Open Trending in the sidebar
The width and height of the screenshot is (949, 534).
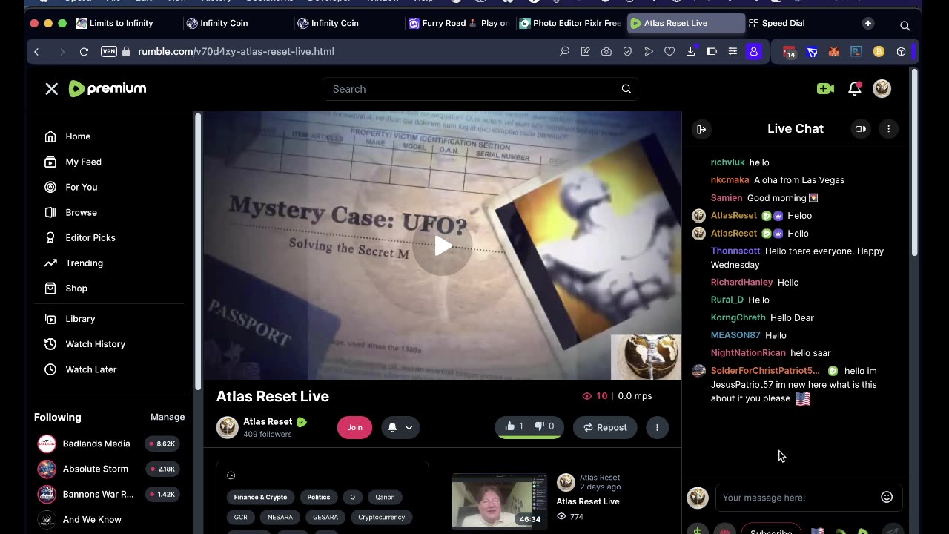coord(84,263)
